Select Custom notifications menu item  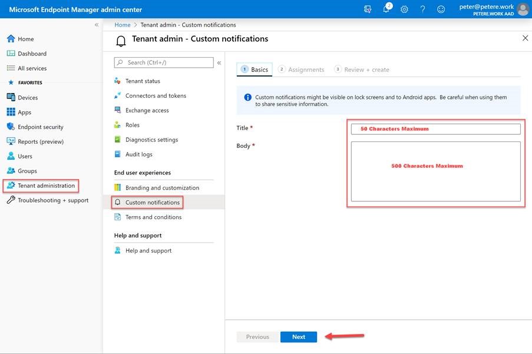(x=152, y=203)
